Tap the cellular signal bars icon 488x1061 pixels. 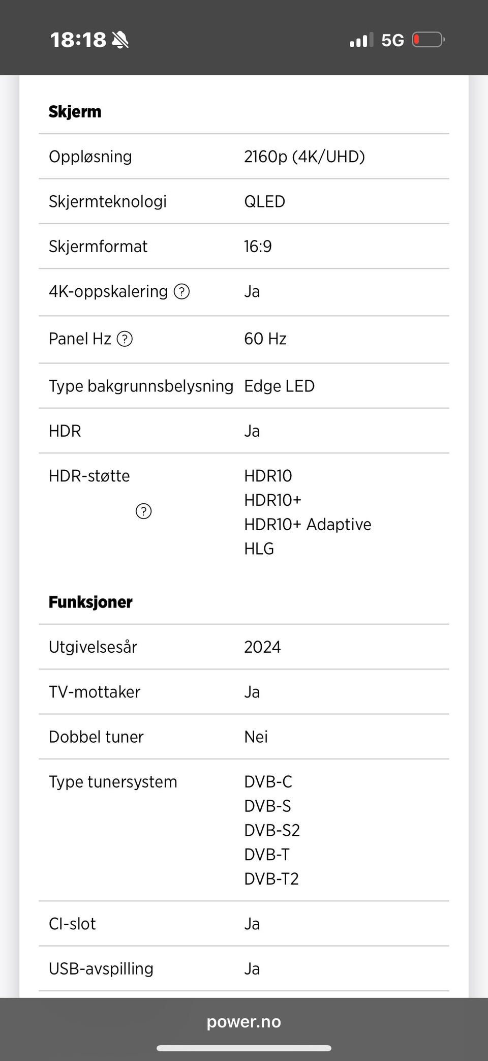coord(361,40)
